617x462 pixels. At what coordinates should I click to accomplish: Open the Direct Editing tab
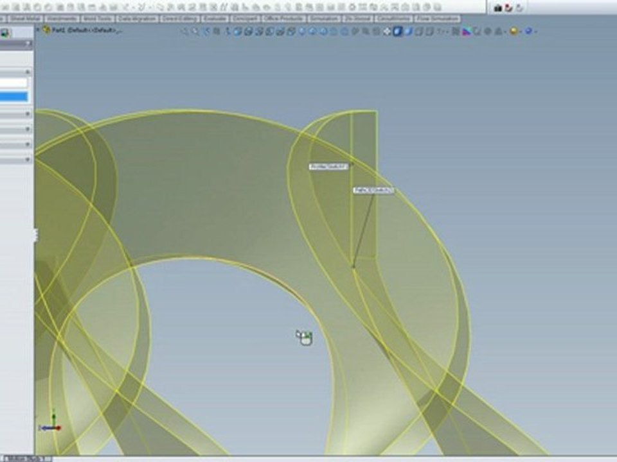pyautogui.click(x=180, y=19)
